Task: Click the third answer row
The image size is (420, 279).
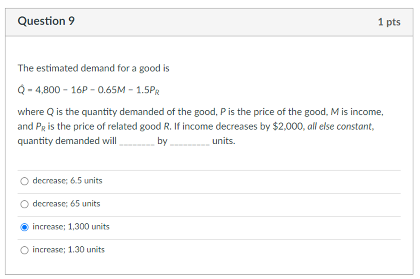Action: pos(129,226)
